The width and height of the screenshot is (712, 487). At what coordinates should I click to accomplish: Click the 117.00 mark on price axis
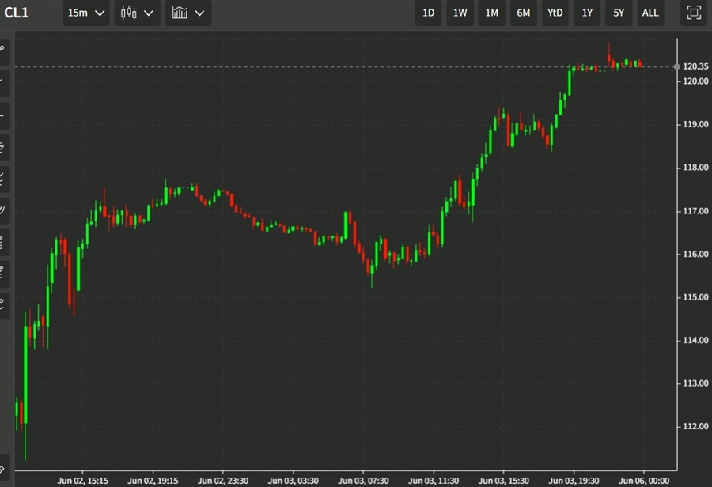point(695,211)
